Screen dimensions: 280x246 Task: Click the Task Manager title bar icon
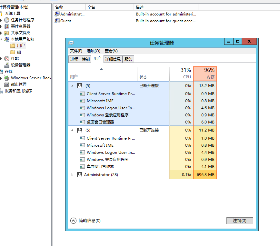coord(71,43)
